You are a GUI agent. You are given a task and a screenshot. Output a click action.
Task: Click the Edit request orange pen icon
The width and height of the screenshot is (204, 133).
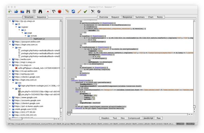pos(79,12)
